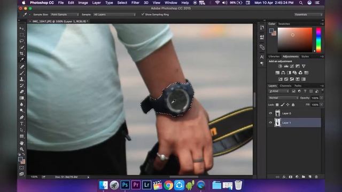
Task: Add a Hue/Saturation adjustment
Action: [277, 73]
